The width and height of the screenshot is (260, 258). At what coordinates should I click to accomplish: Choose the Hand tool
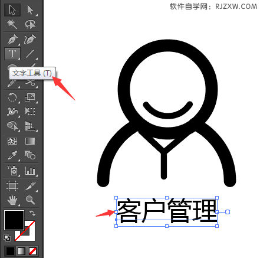pos(12,200)
